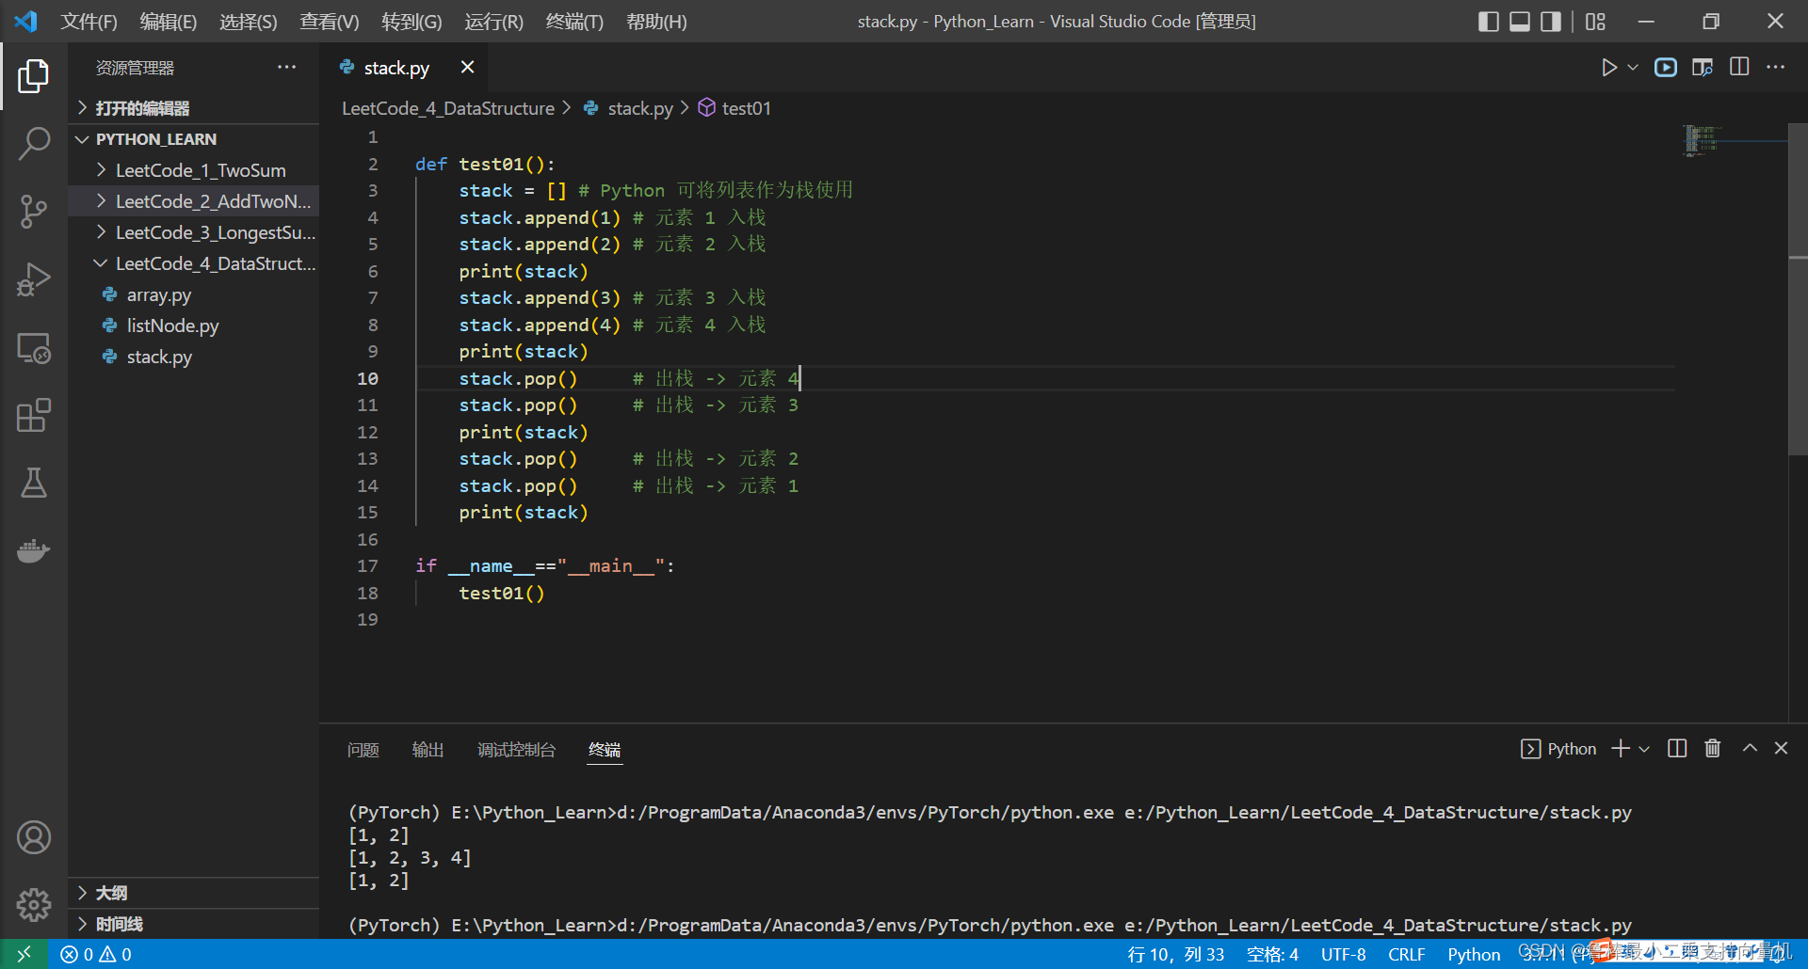The image size is (1808, 969).
Task: Click the interactive run cell icon
Action: click(1666, 68)
